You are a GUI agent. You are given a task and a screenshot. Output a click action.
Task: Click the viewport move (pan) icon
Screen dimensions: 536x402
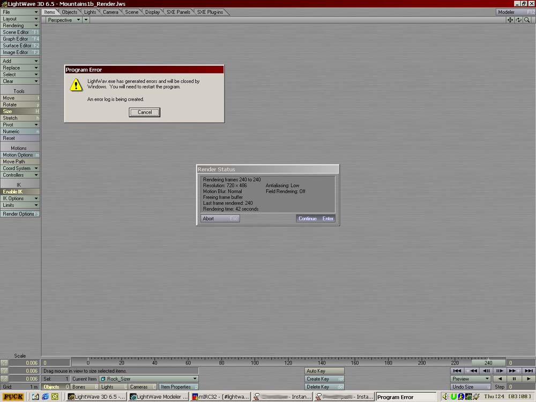click(x=510, y=20)
